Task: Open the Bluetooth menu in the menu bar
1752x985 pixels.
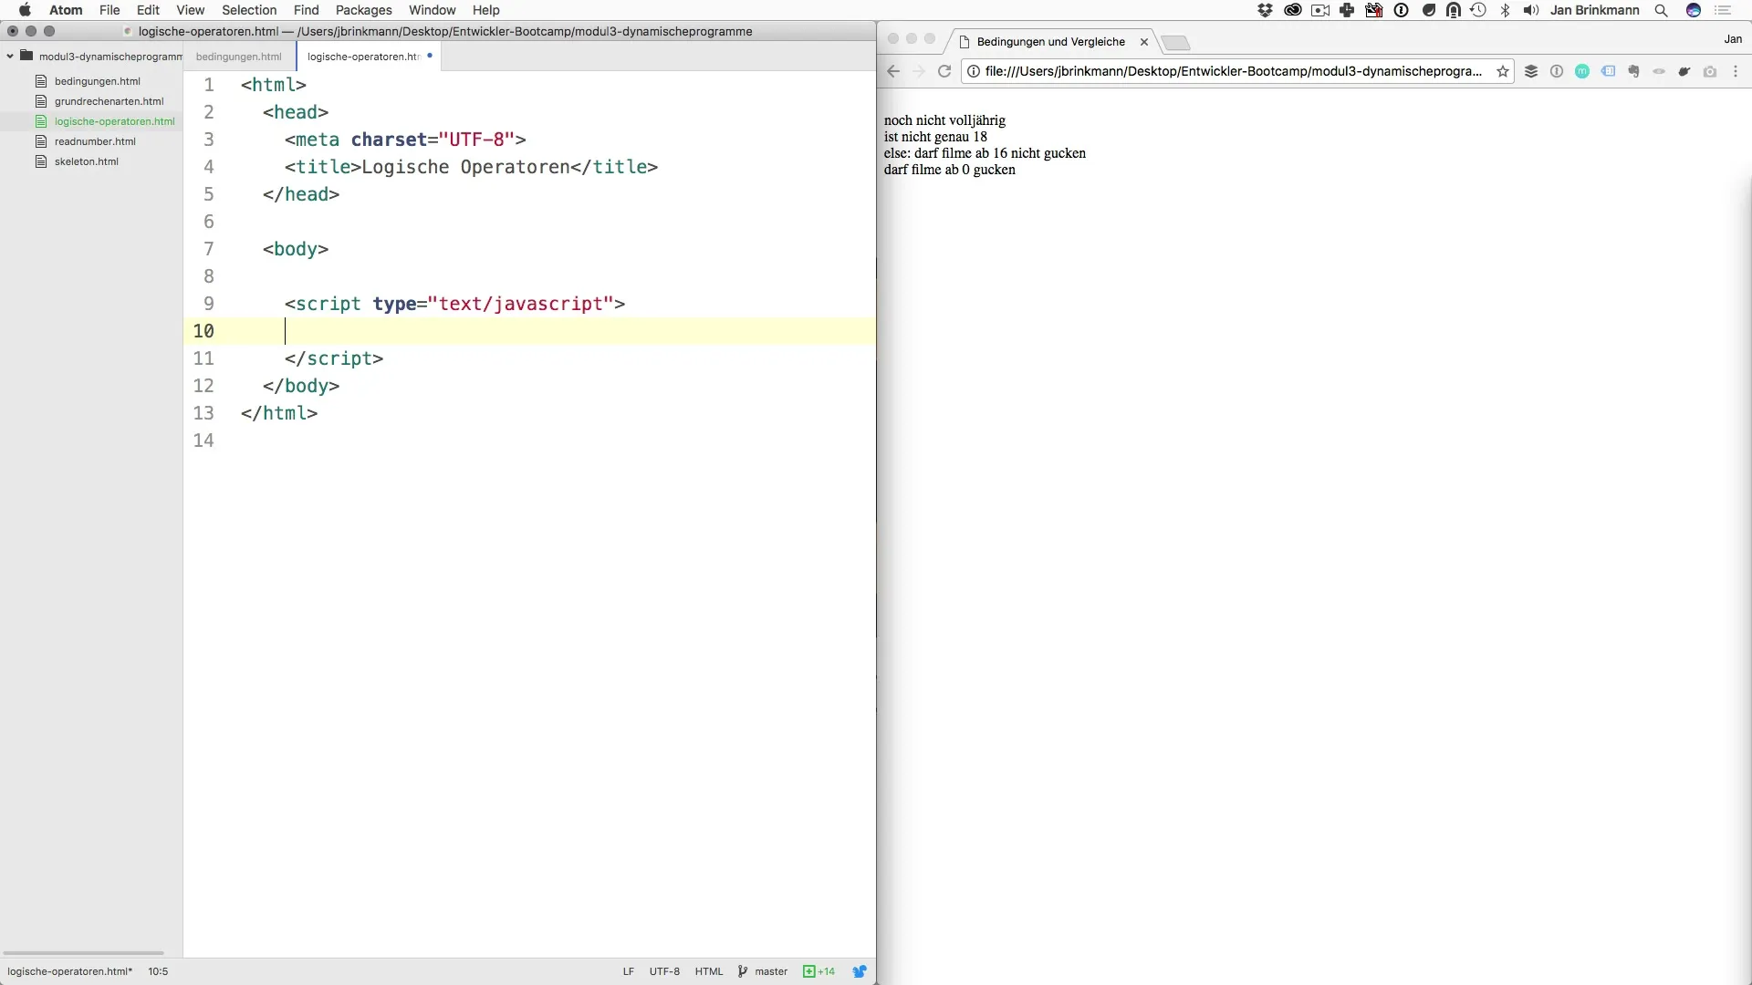Action: tap(1506, 10)
